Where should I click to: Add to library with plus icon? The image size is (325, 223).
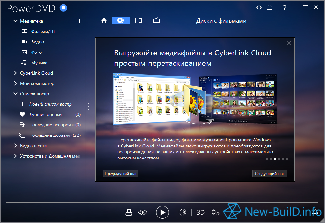point(79,21)
